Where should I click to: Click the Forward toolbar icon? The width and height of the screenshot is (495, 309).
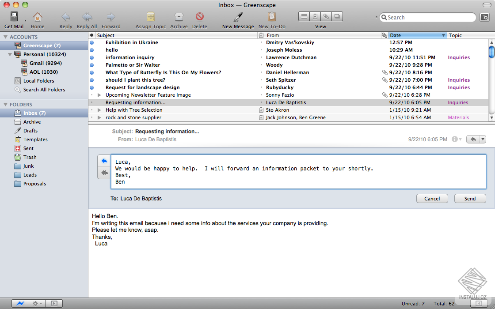pos(111,17)
